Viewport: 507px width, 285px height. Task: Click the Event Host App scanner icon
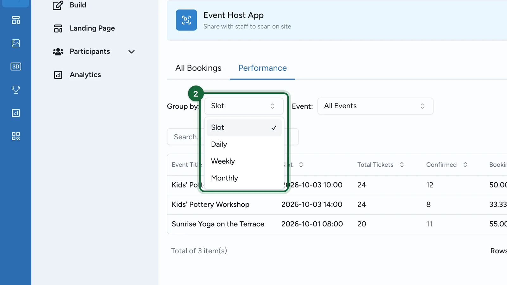(186, 20)
